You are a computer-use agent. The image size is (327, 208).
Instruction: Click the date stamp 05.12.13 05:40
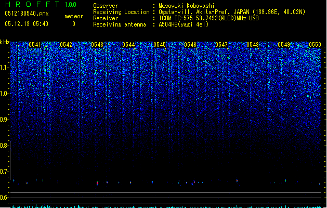[27, 24]
